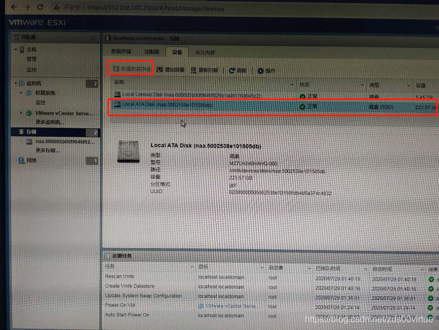This screenshot has height=330, width=439.
Task: Open the 任务 column dropdown arrow
Action: coord(192,267)
